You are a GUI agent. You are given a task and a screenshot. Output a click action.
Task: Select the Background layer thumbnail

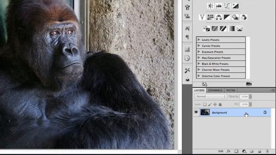pyautogui.click(x=205, y=112)
